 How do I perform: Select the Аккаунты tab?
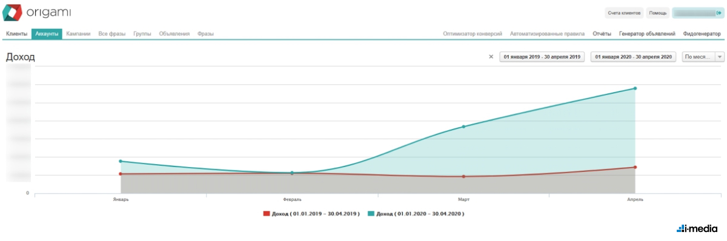(x=47, y=34)
